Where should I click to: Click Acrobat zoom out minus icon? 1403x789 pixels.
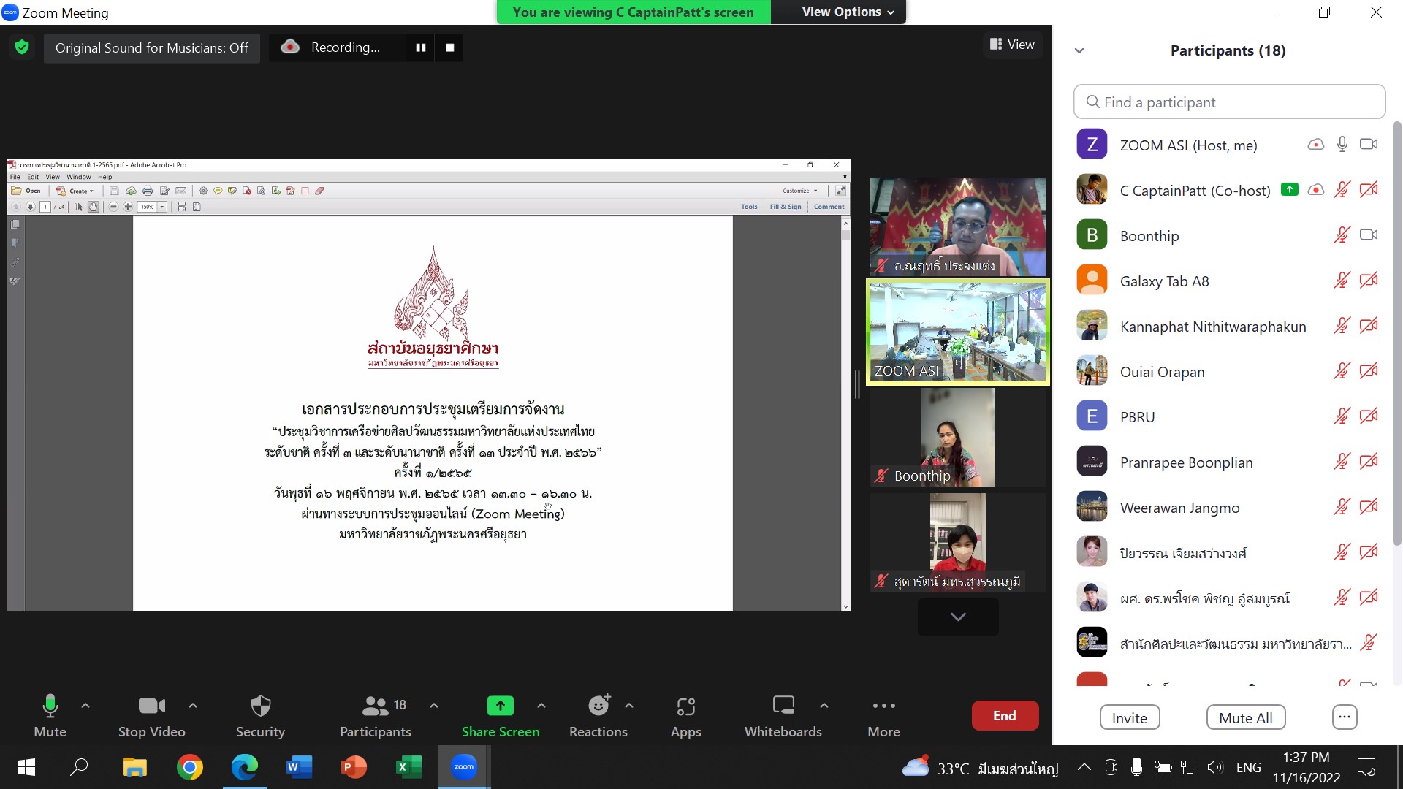click(113, 207)
